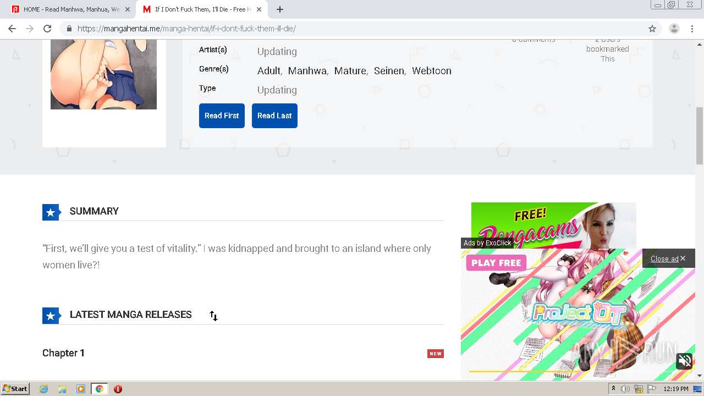This screenshot has width=704, height=396.
Task: Close the currently active manga tab
Action: point(259,9)
